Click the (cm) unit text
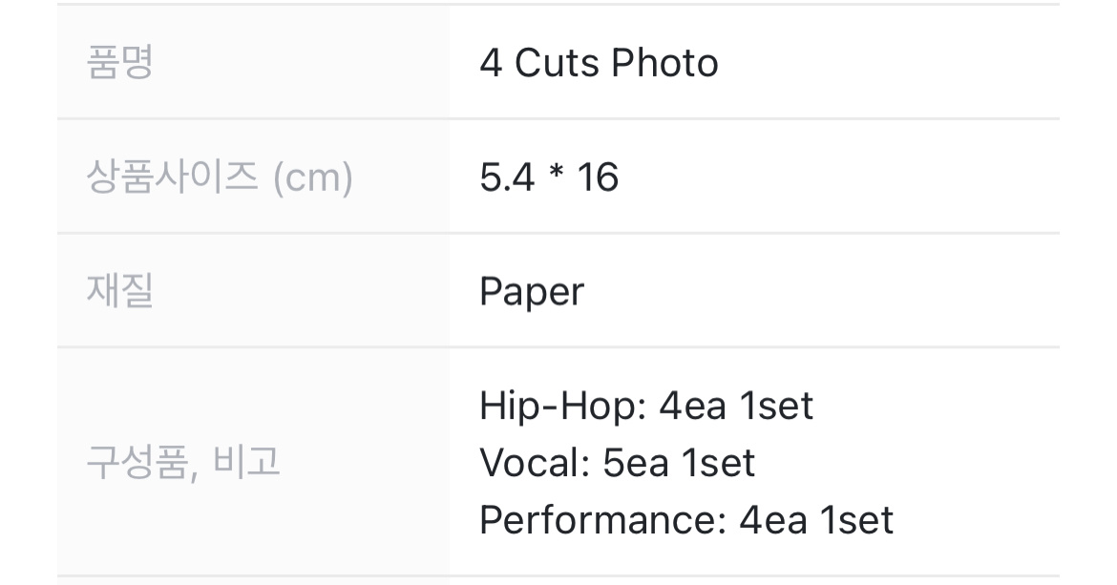The height and width of the screenshot is (585, 1117). tap(313, 178)
